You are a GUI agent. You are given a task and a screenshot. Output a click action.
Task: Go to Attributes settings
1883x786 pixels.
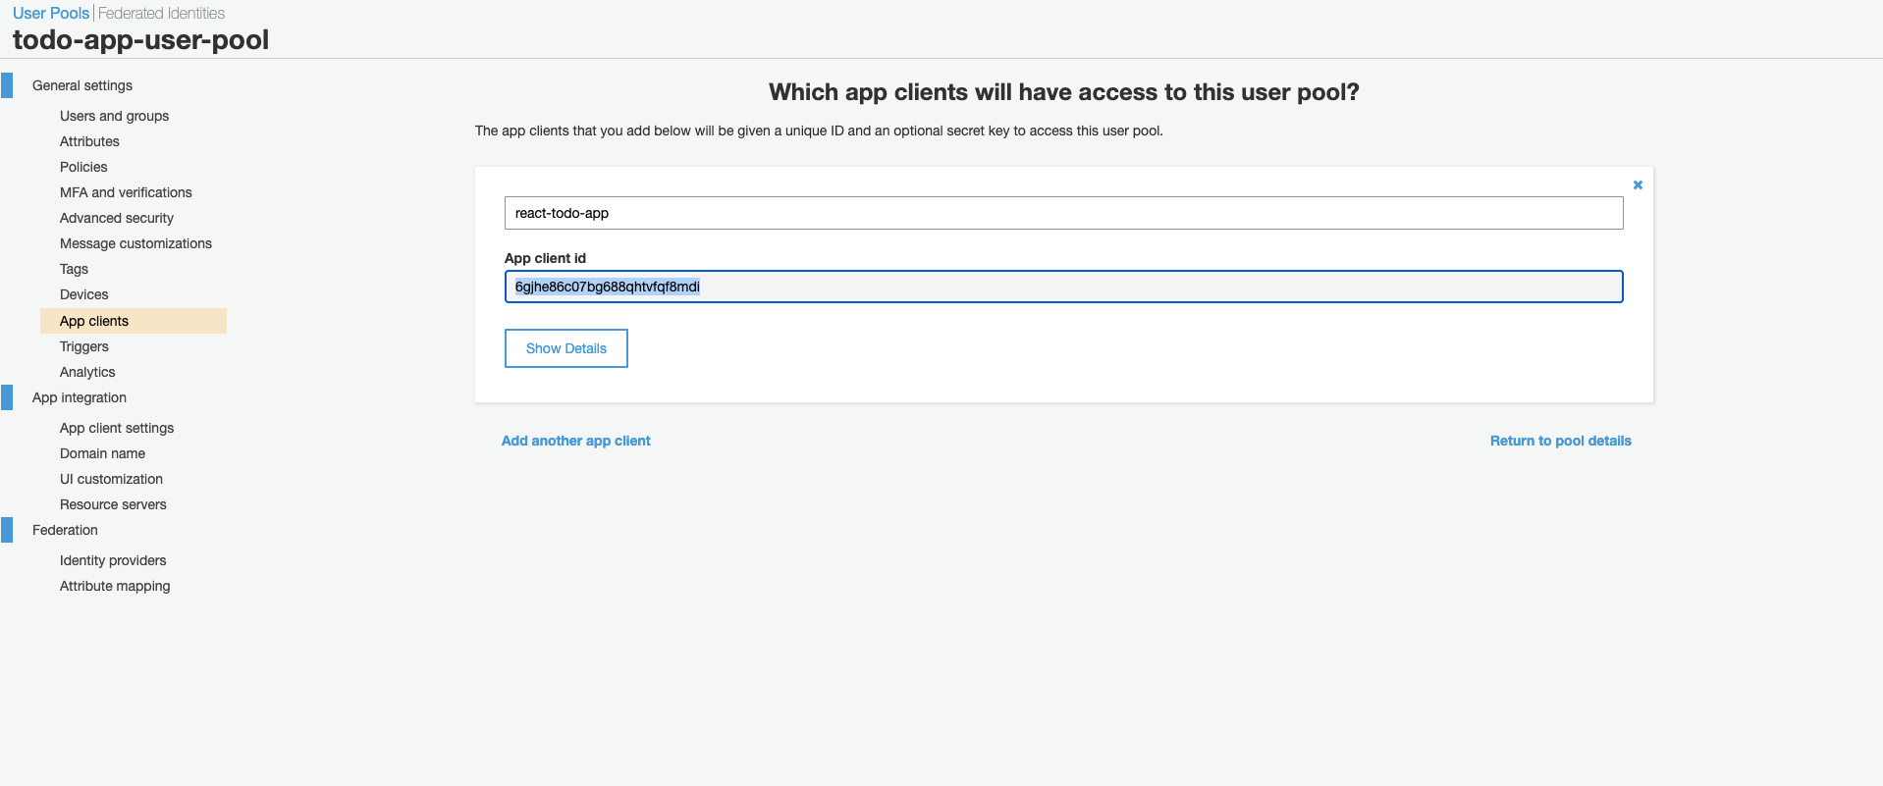click(89, 141)
